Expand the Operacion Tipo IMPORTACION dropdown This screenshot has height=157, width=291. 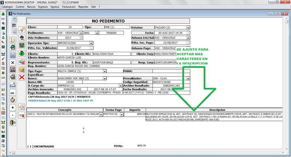pos(91,43)
